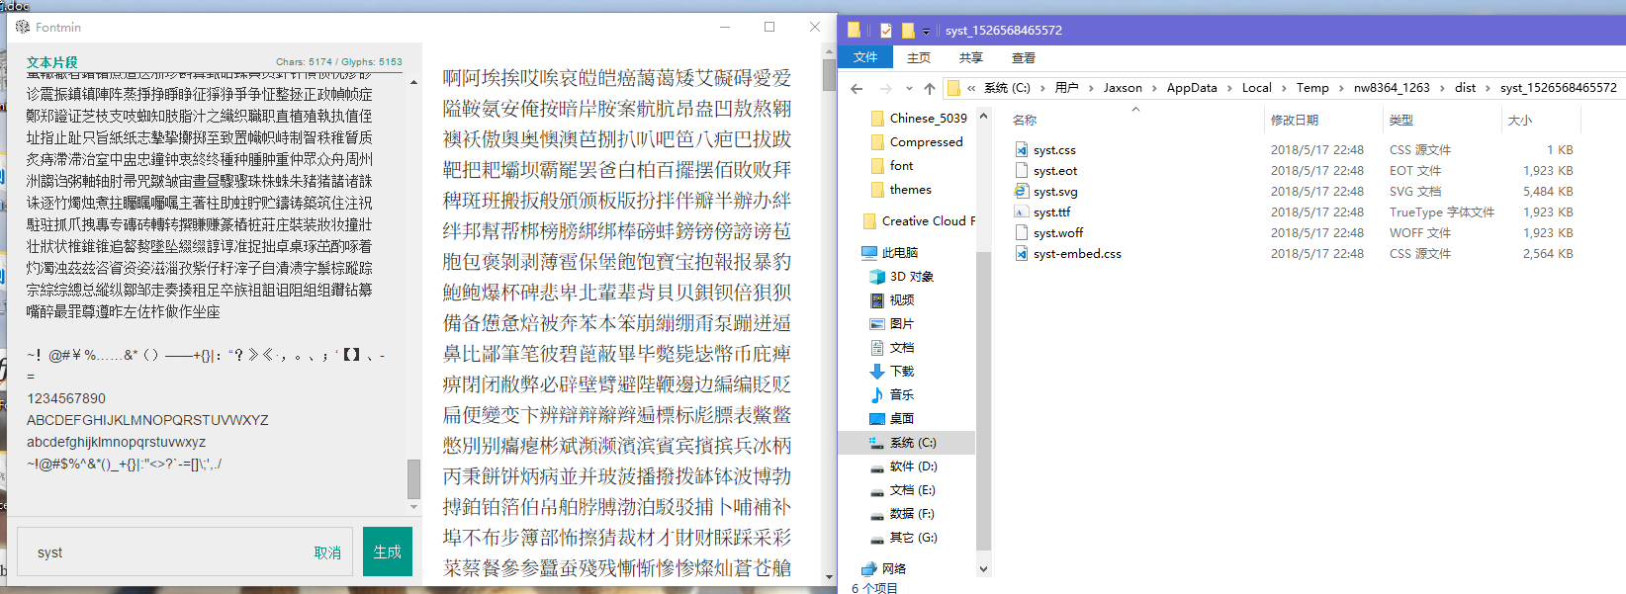This screenshot has width=1626, height=594.
Task: Open Creative Cloud Files in navigation pane
Action: (x=919, y=220)
